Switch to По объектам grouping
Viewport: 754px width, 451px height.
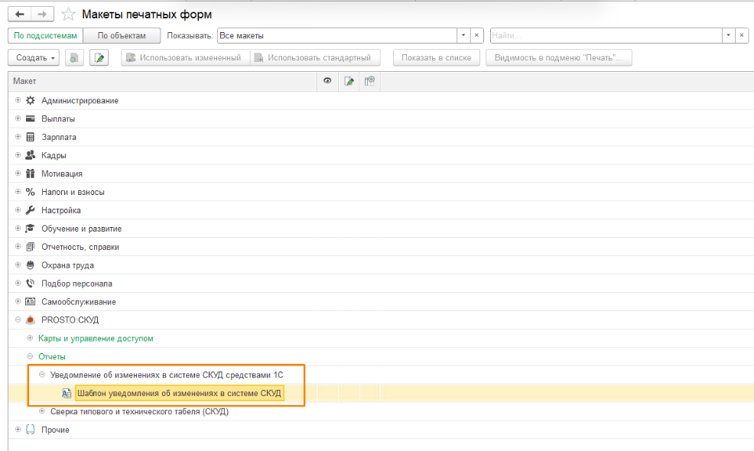pyautogui.click(x=122, y=36)
